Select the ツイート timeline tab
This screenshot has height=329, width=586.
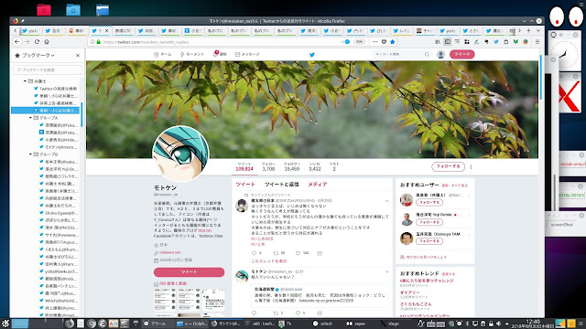tap(245, 185)
